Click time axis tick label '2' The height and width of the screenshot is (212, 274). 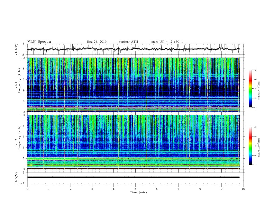point(71,189)
